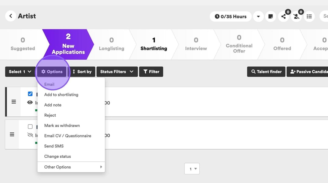Image resolution: width=328 pixels, height=183 pixels.
Task: Click the back arrow beside Artist
Action: [x=11, y=16]
